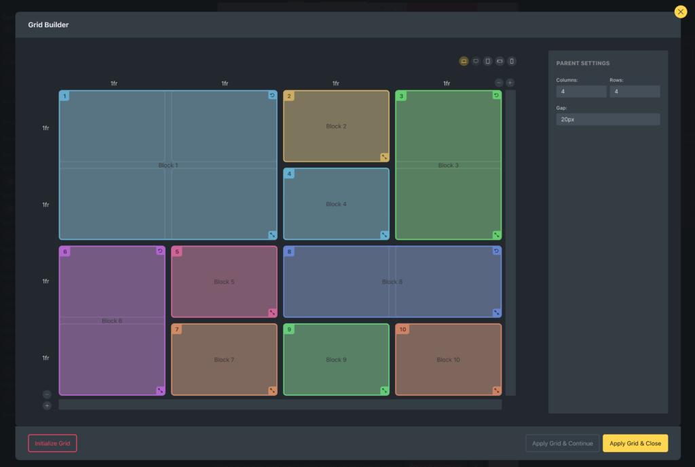Reset the span of Block 1

[x=272, y=96]
